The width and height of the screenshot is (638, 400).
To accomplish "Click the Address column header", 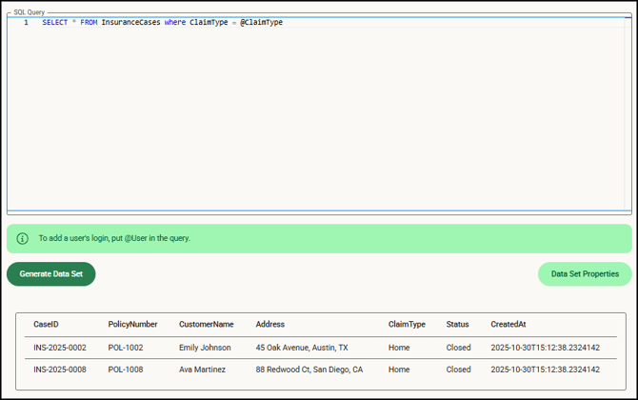I will click(269, 325).
